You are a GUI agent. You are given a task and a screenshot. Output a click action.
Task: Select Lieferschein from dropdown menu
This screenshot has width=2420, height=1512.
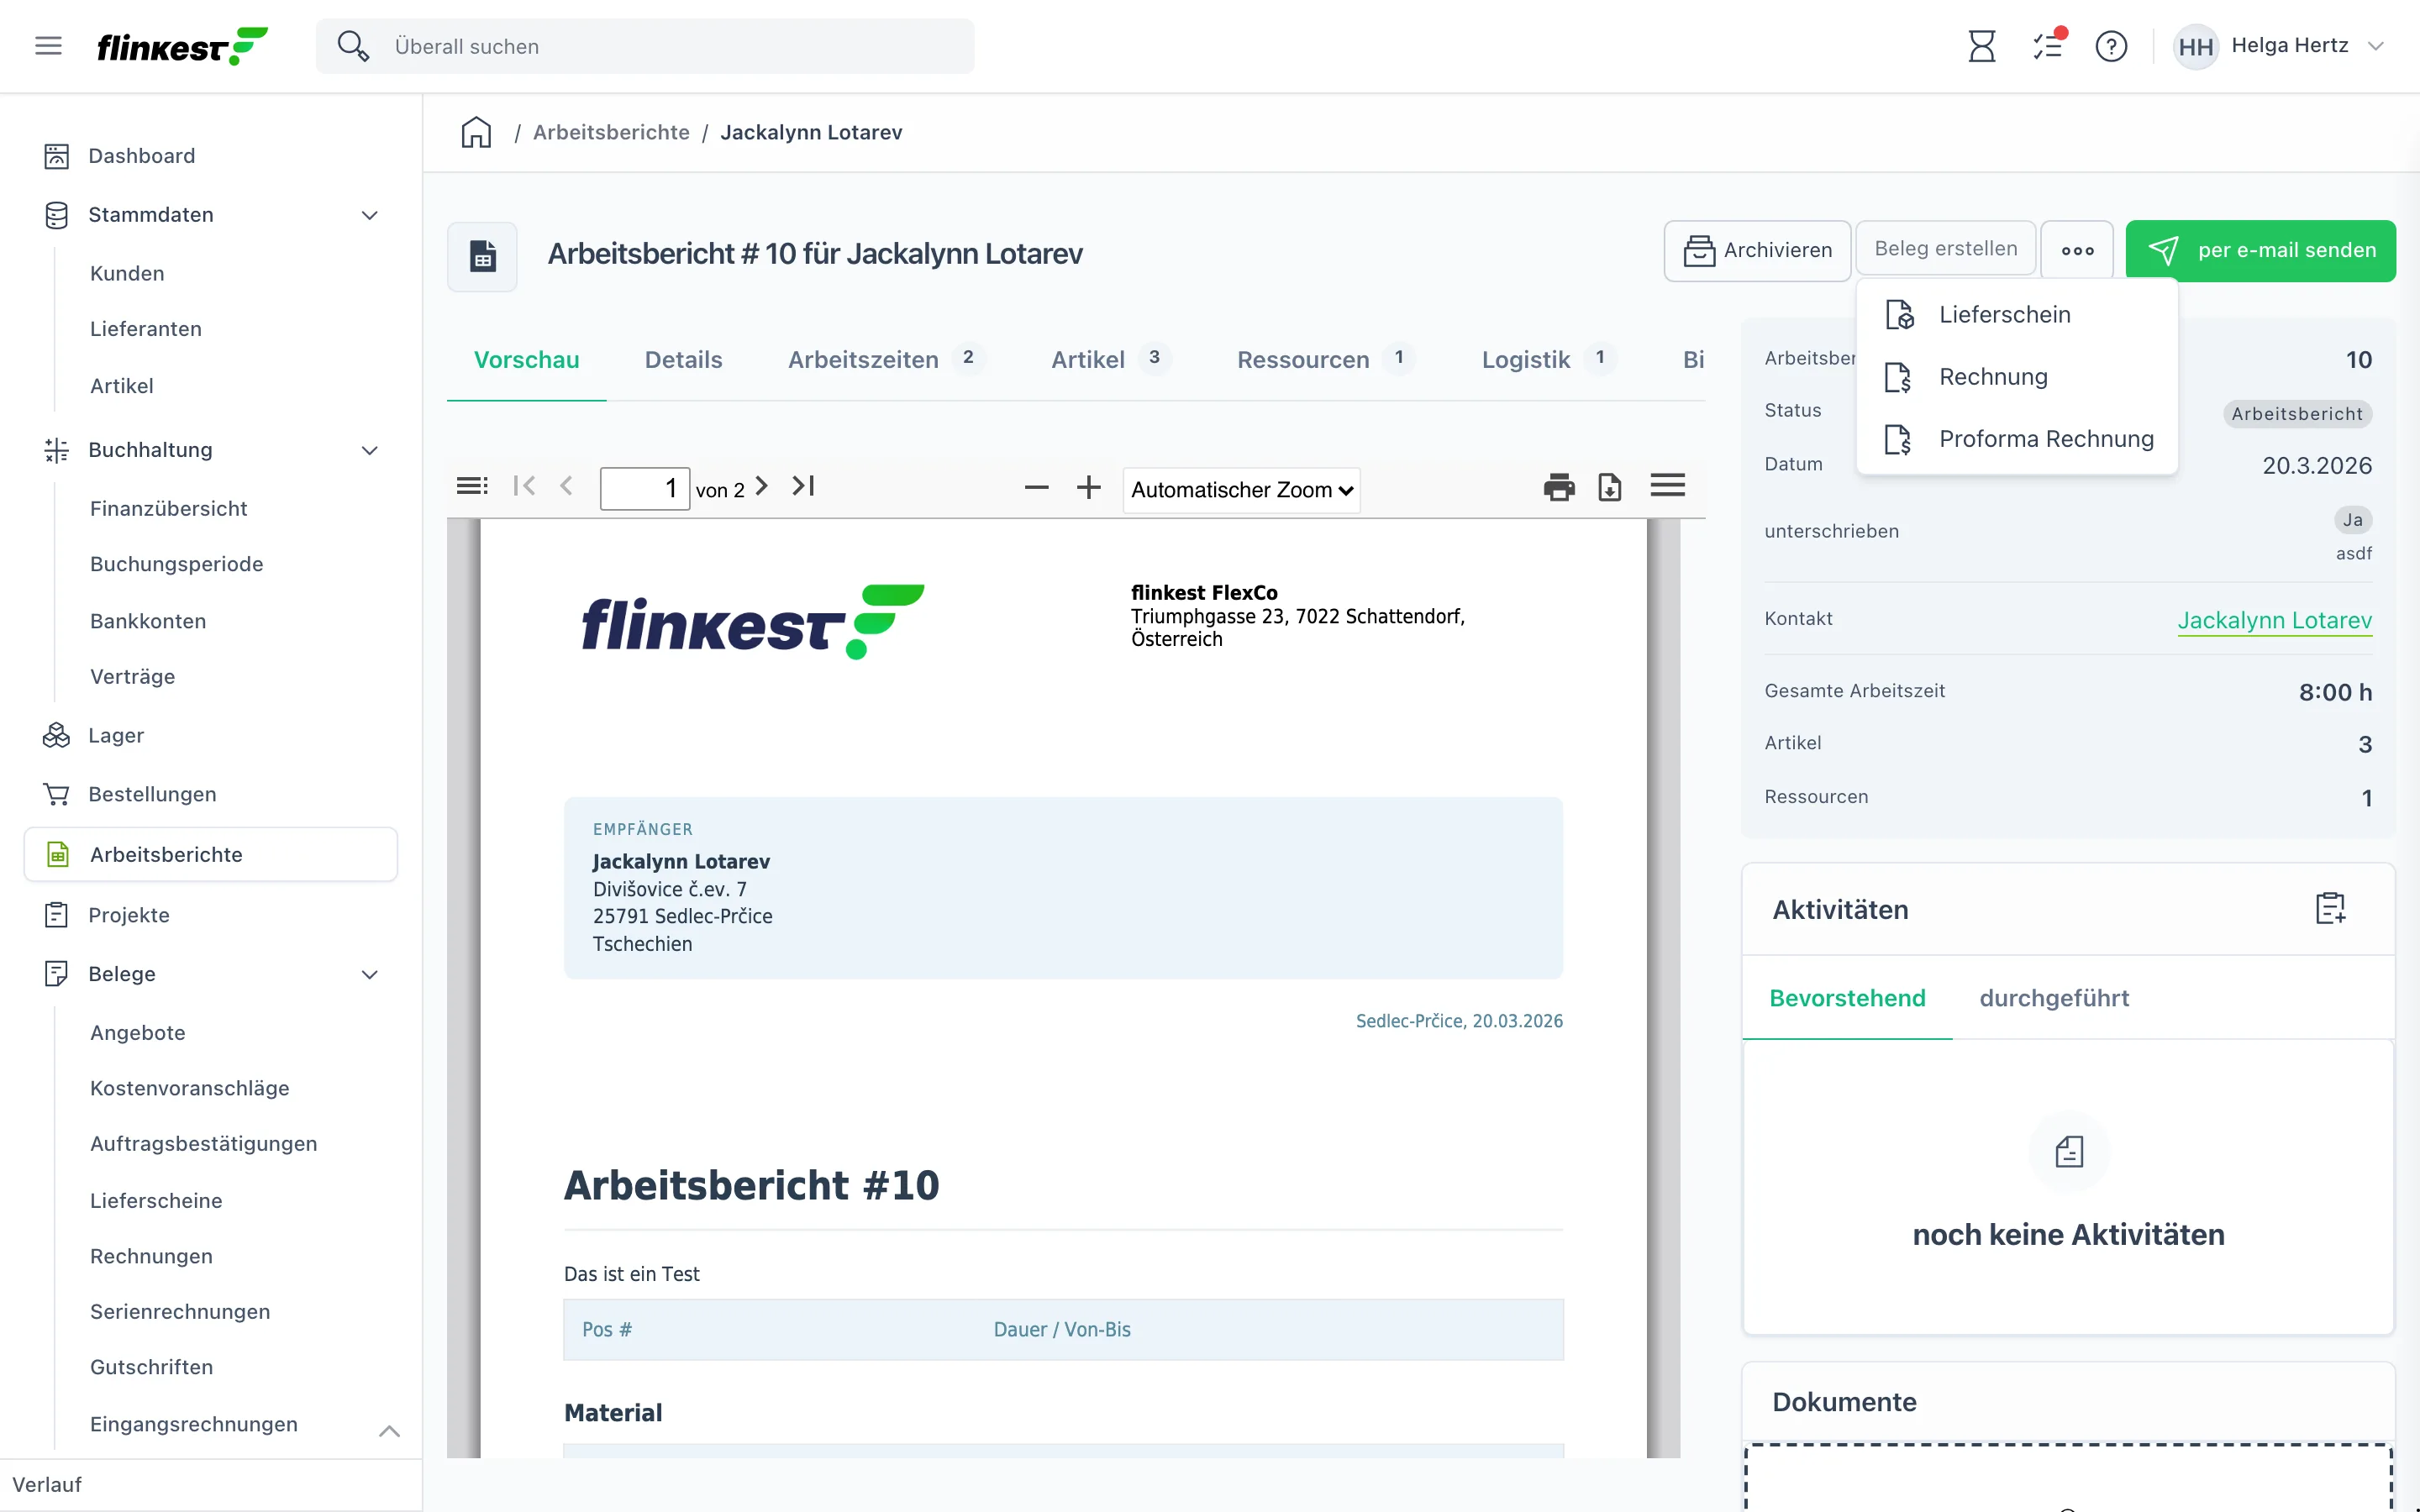pyautogui.click(x=2016, y=314)
